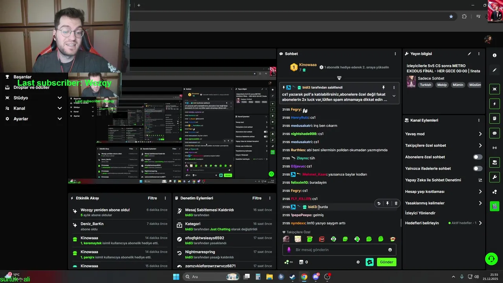Insert the red angry emote

pyautogui.click(x=322, y=239)
